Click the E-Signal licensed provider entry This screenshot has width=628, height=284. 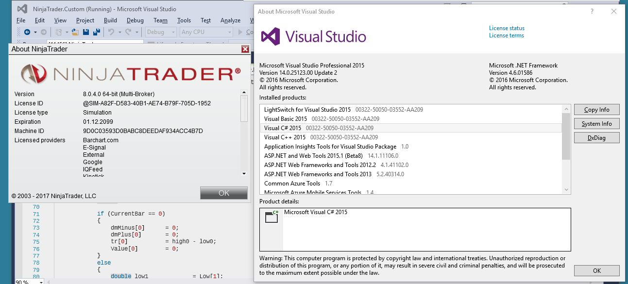(94, 148)
